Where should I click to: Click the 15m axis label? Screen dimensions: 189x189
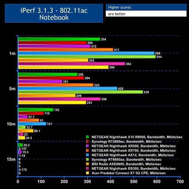pos(11,159)
